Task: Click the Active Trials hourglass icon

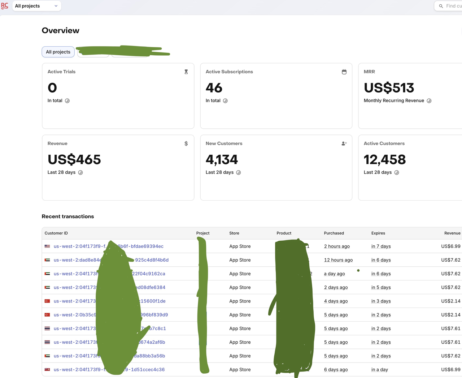Action: 186,72
